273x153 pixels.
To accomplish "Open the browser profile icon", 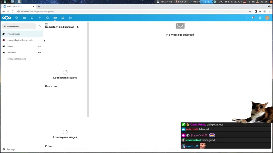I will click(264, 11).
